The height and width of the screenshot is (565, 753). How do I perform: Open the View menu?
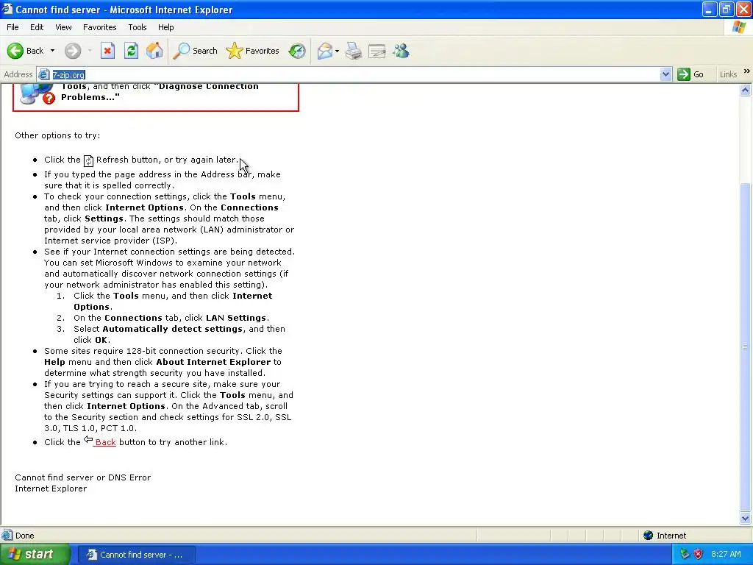[x=63, y=27]
